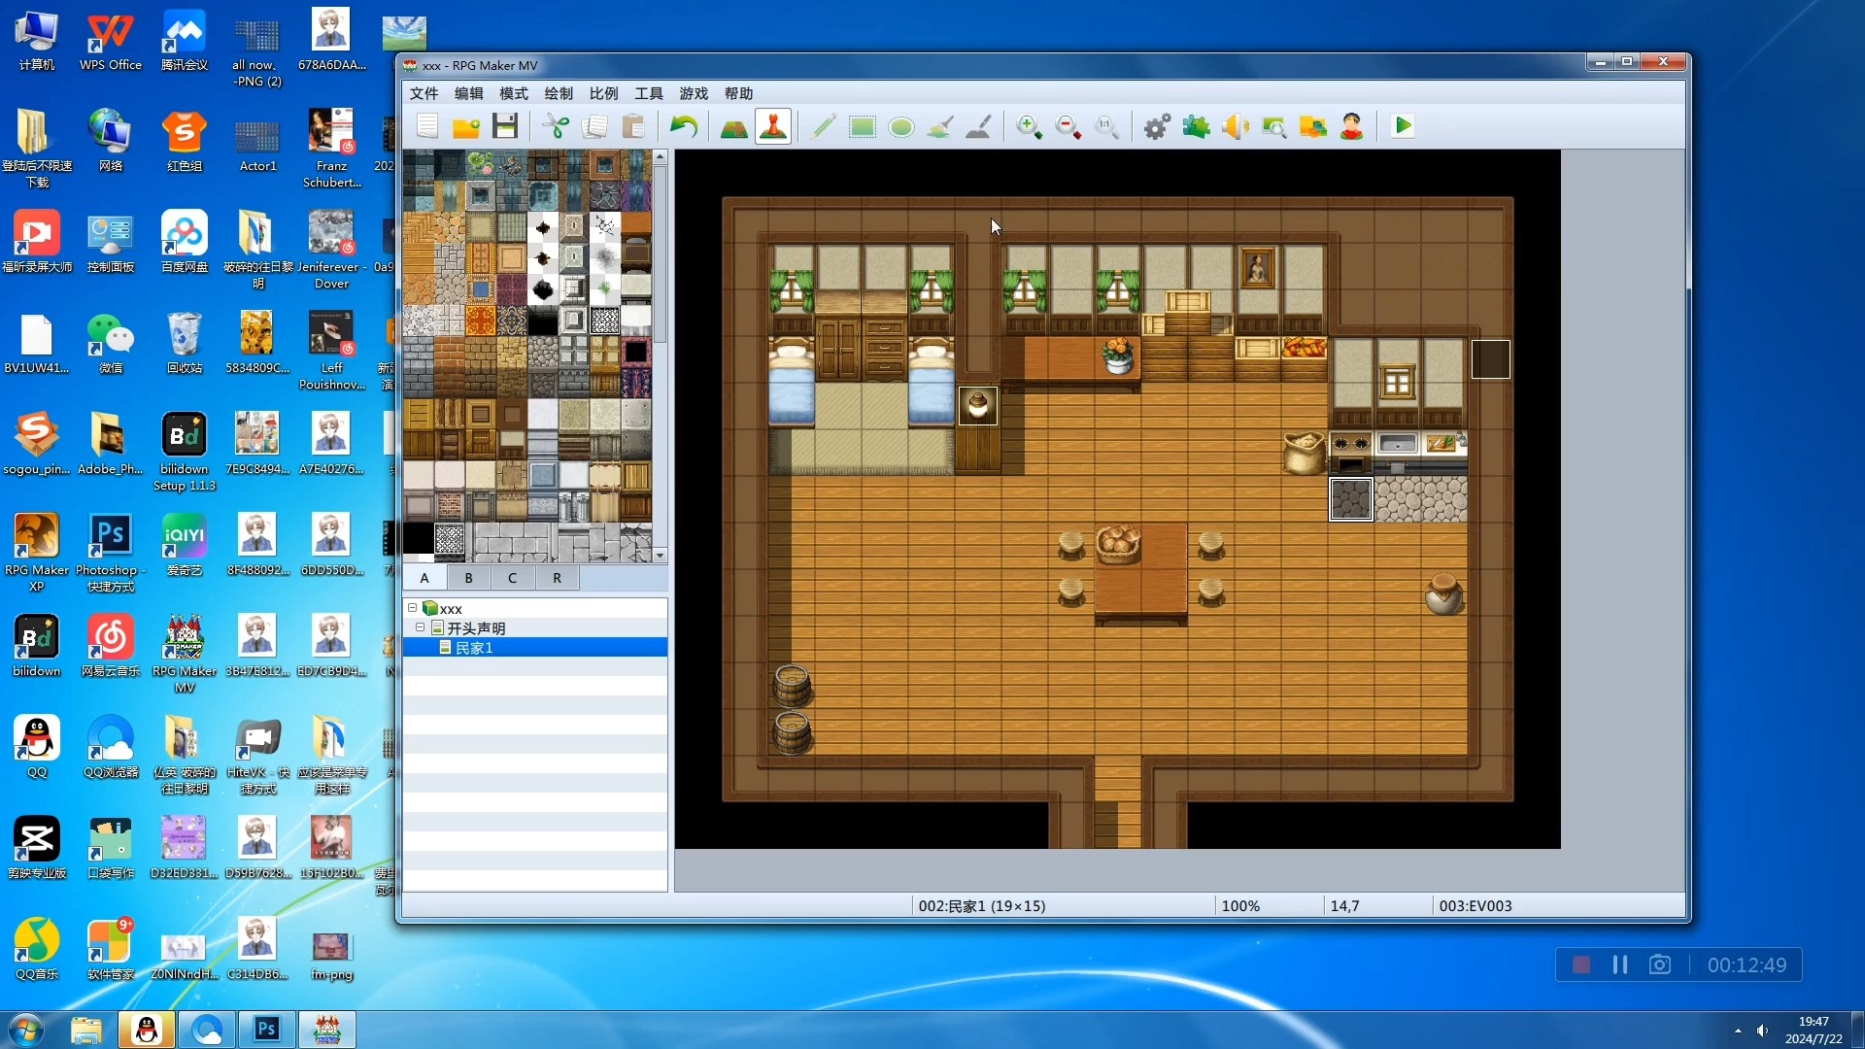The image size is (1865, 1049).
Task: Switch to tileset tab B
Action: click(x=468, y=578)
